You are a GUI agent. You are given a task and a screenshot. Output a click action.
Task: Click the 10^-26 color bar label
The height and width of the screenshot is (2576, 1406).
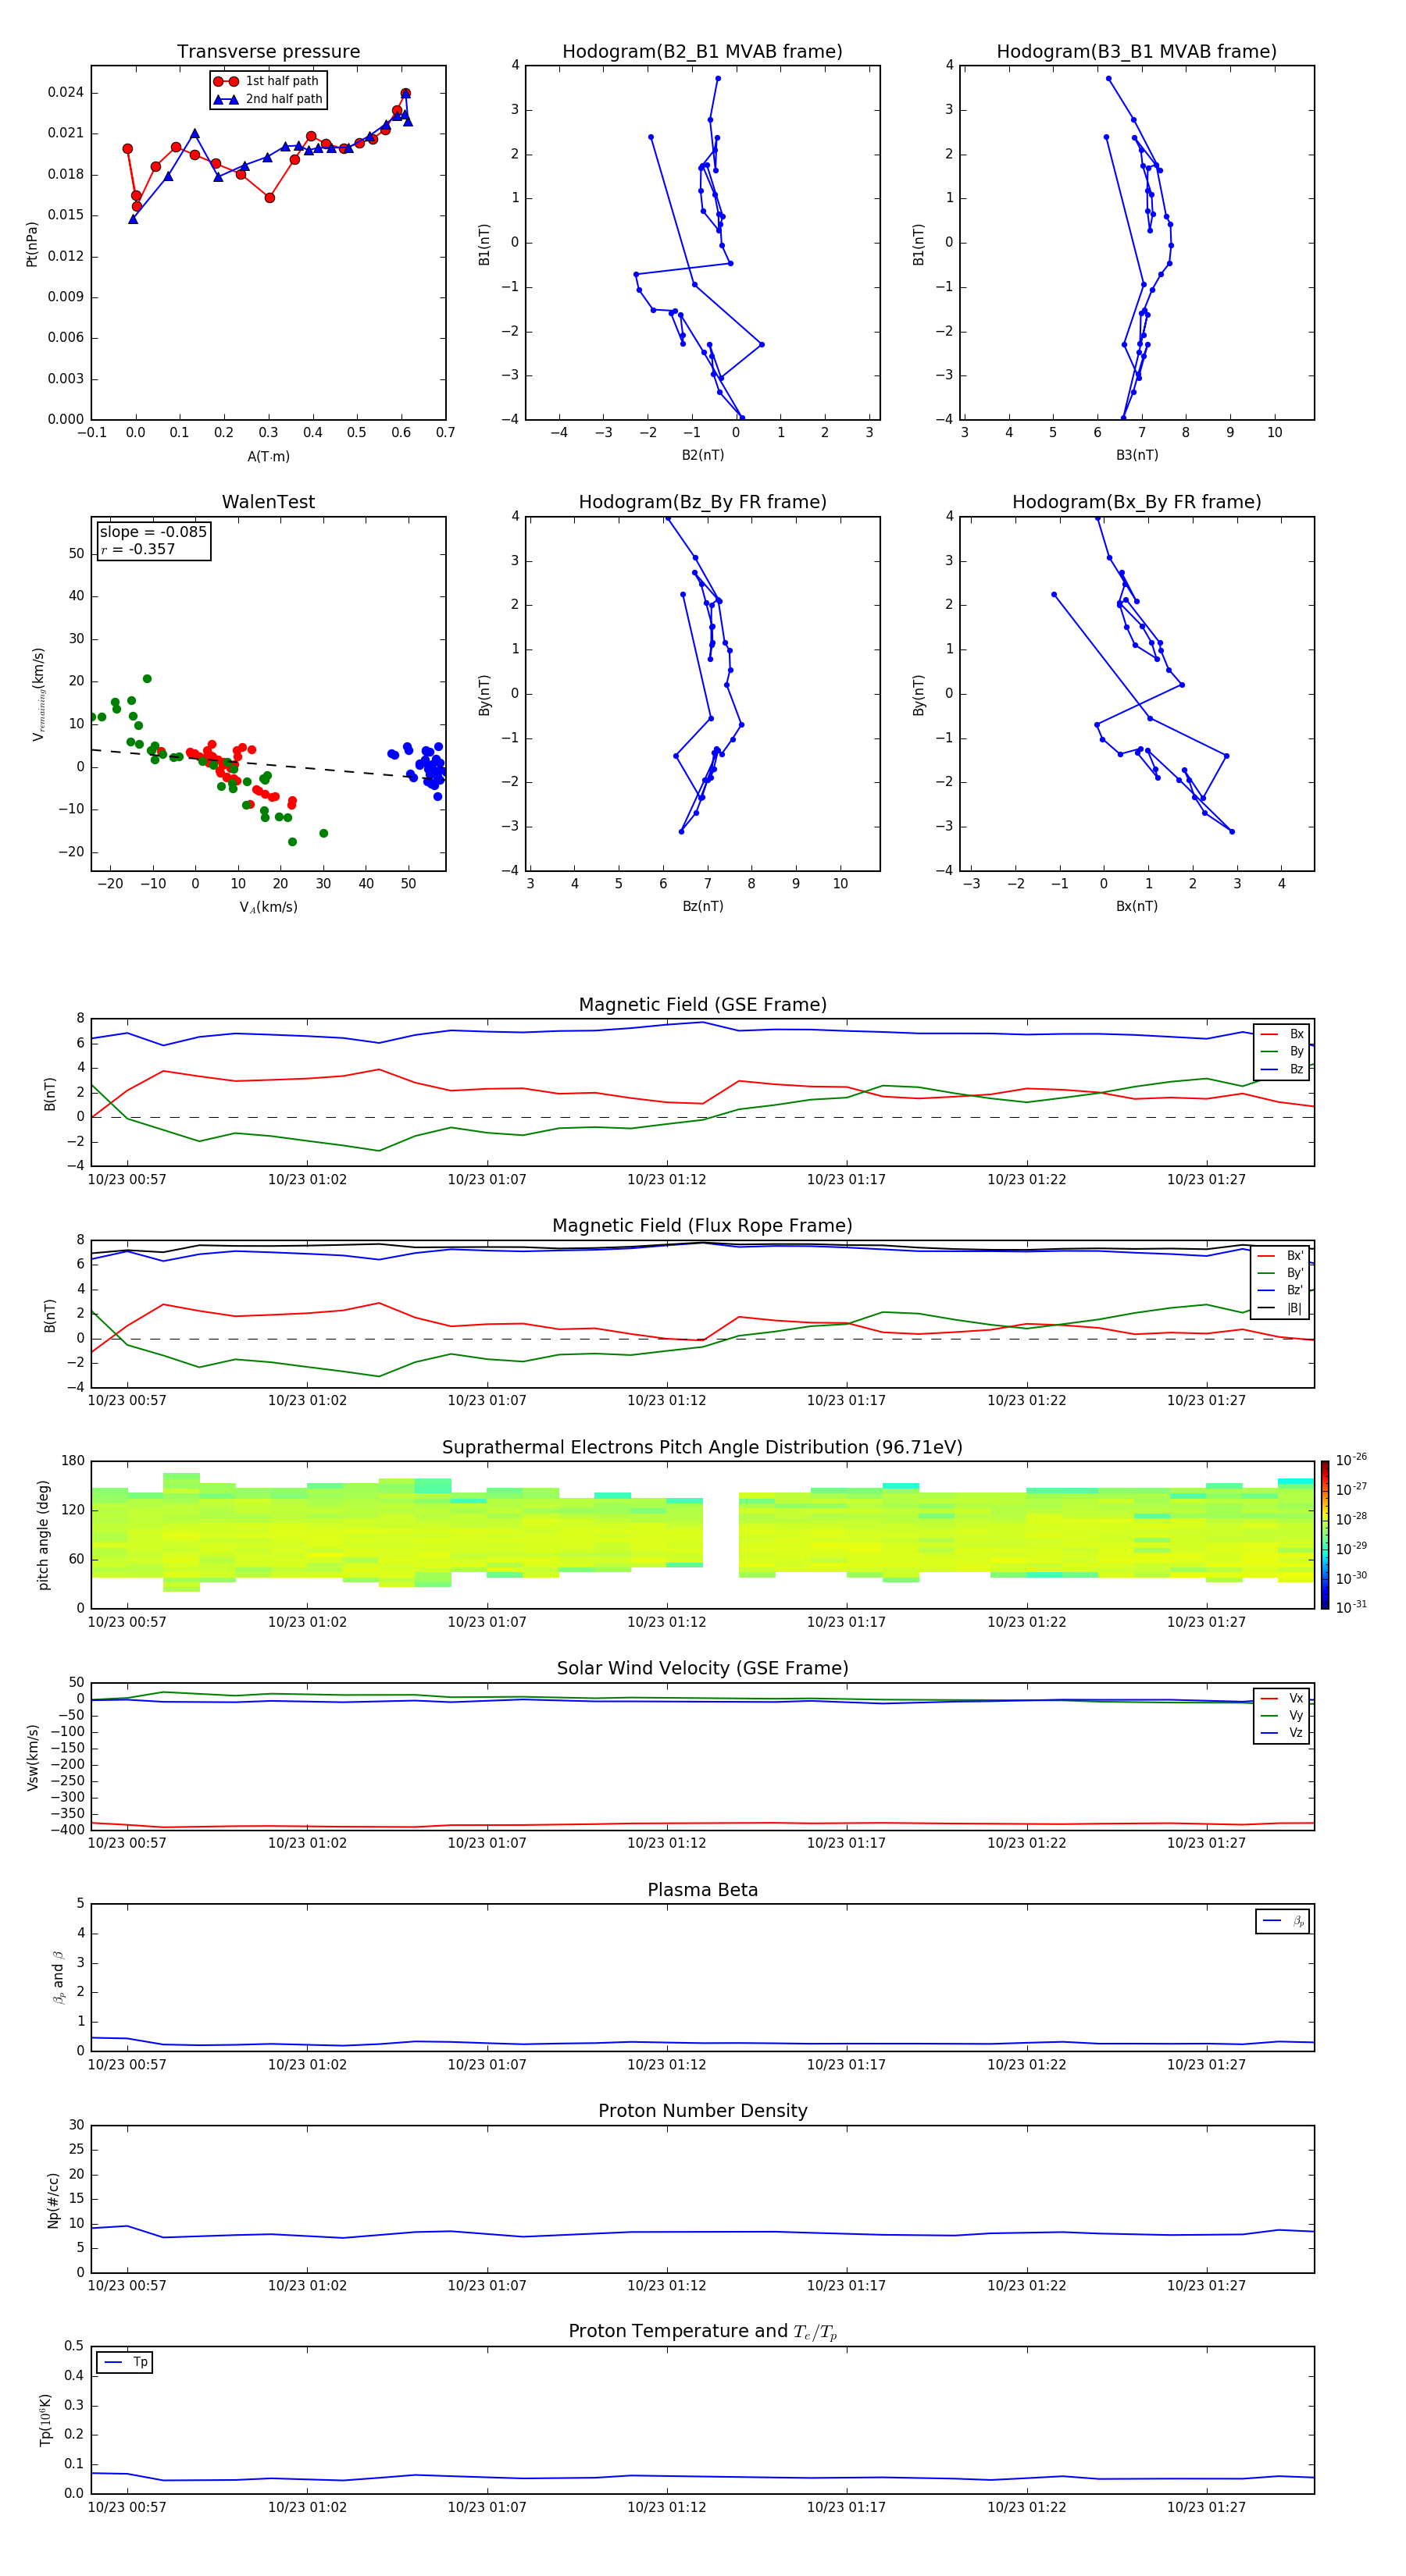click(1351, 1460)
